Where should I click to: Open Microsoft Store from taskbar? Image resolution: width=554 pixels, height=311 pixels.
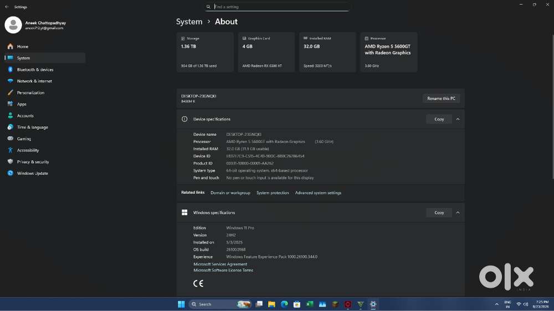[x=297, y=304]
